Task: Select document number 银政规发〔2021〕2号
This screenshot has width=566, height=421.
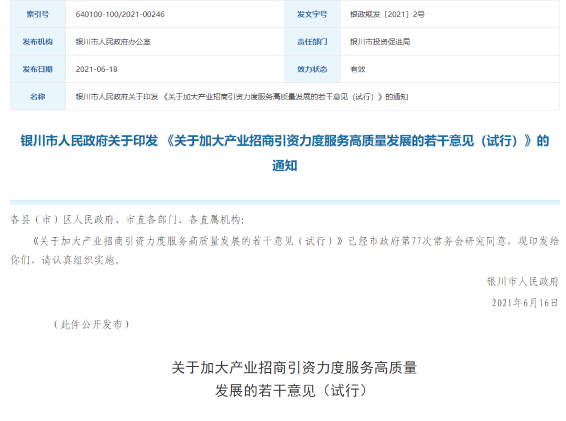Action: (387, 14)
